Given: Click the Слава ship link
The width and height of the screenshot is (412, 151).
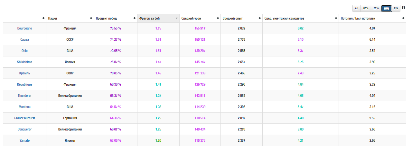Looking at the screenshot, I should click(x=24, y=39).
